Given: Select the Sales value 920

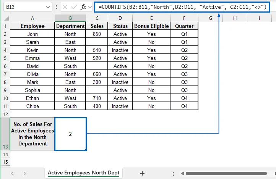Looking at the screenshot, I should (97, 58).
